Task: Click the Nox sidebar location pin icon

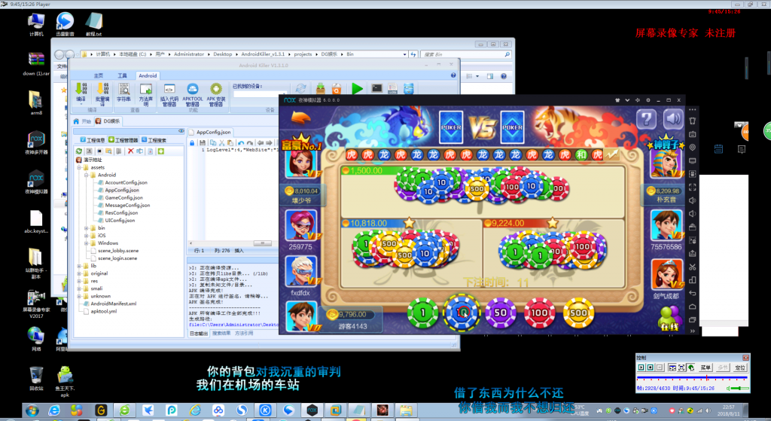Action: click(693, 147)
